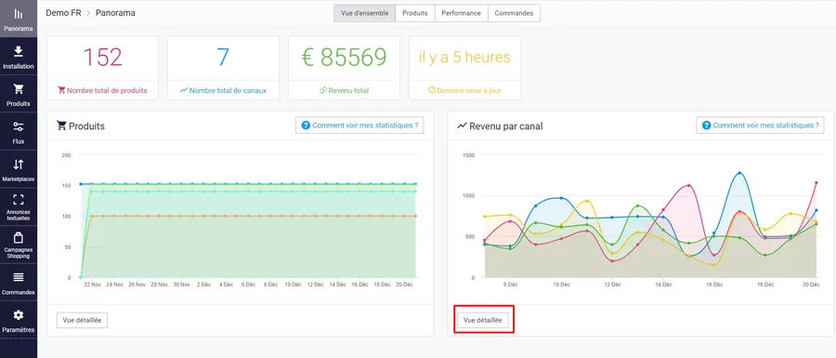
Task: Open the Paramètres gear icon in sidebar
Action: point(19,315)
